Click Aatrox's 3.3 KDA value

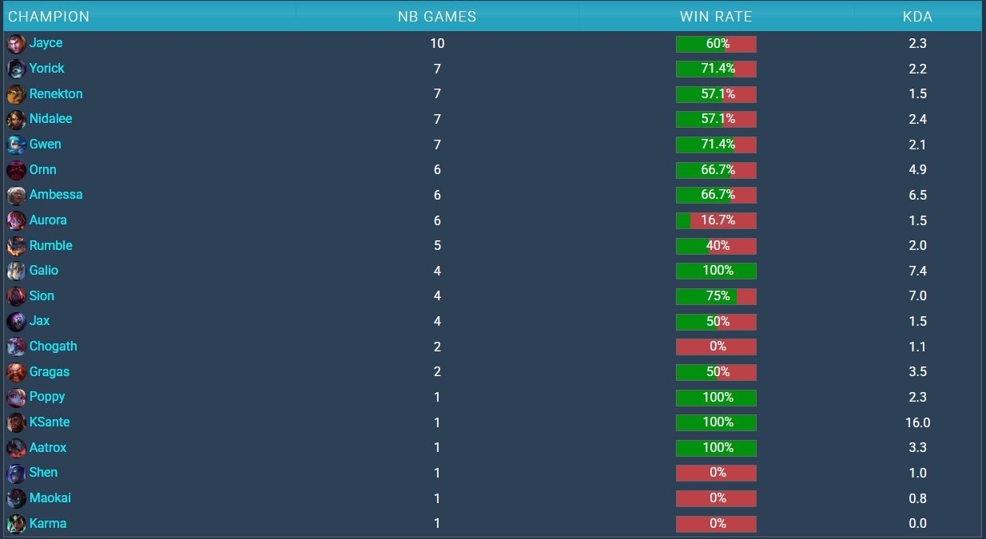point(917,448)
